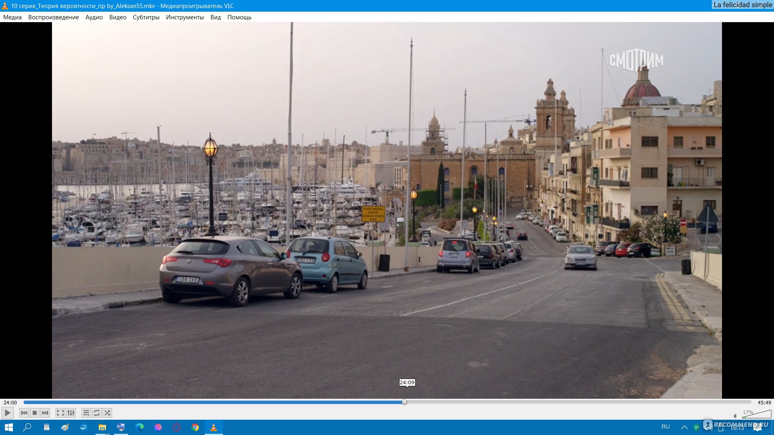
Task: Open the Видео menu
Action: coord(118,17)
